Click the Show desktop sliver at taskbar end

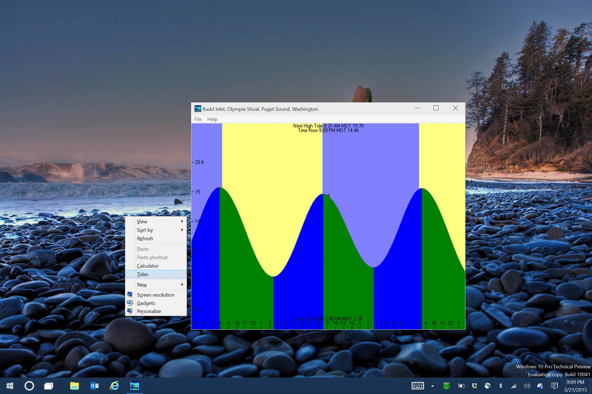591,386
